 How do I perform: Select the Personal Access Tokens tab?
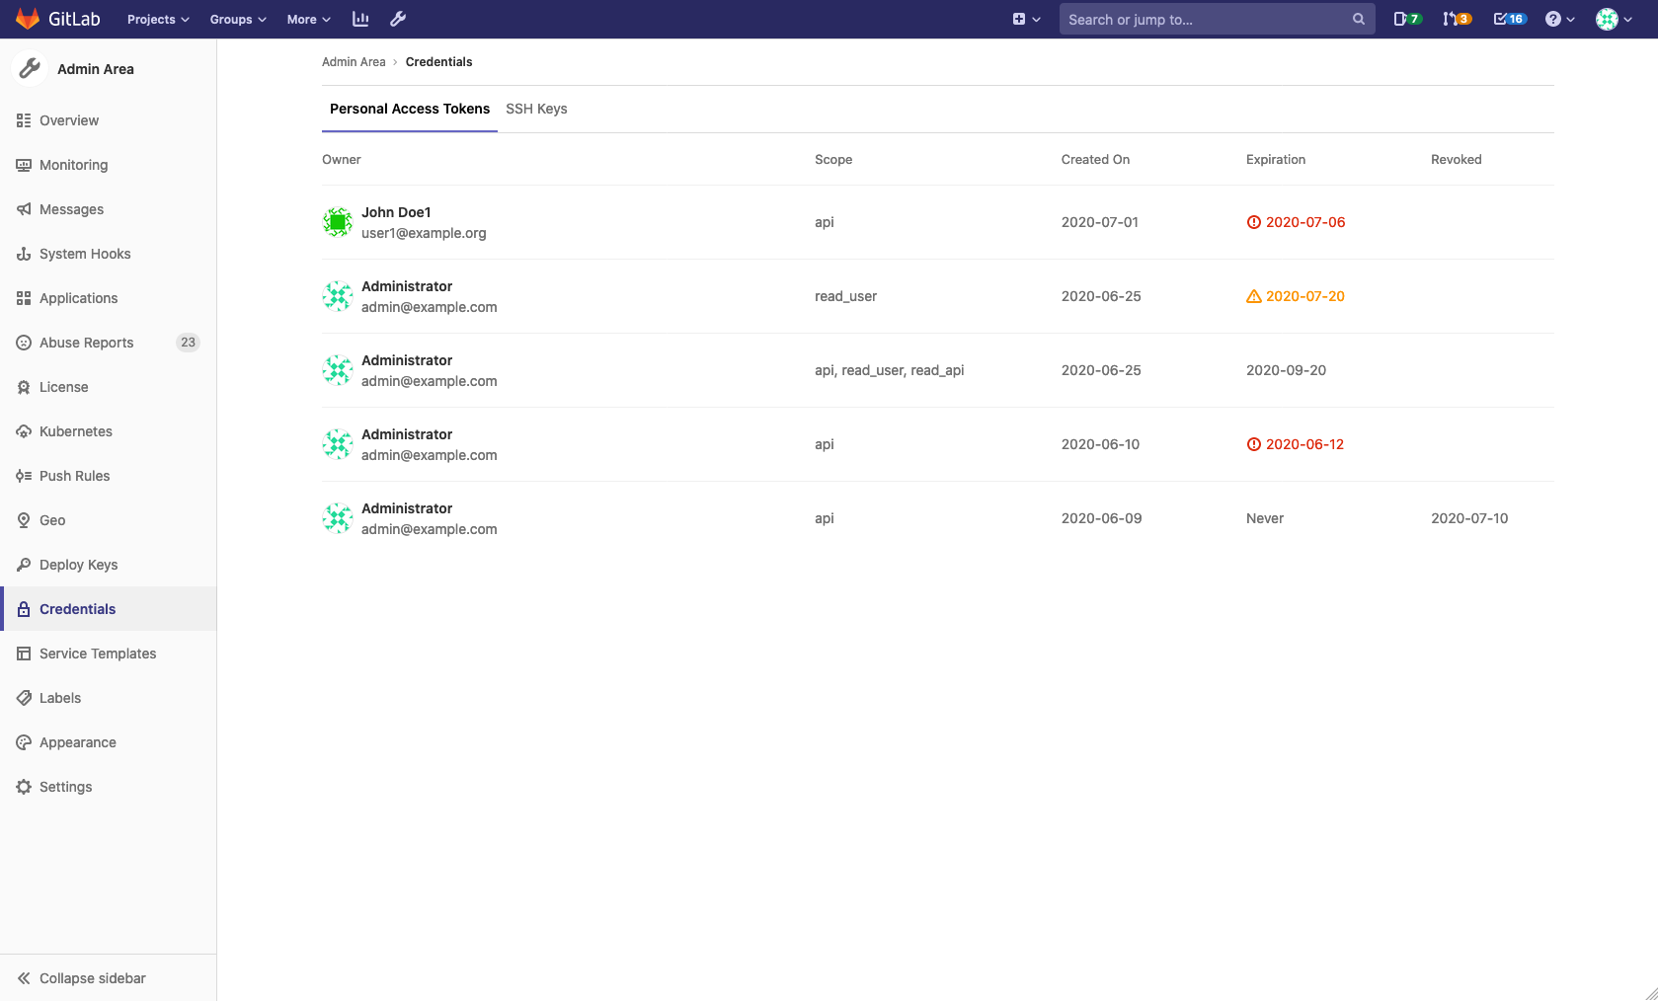coord(409,109)
